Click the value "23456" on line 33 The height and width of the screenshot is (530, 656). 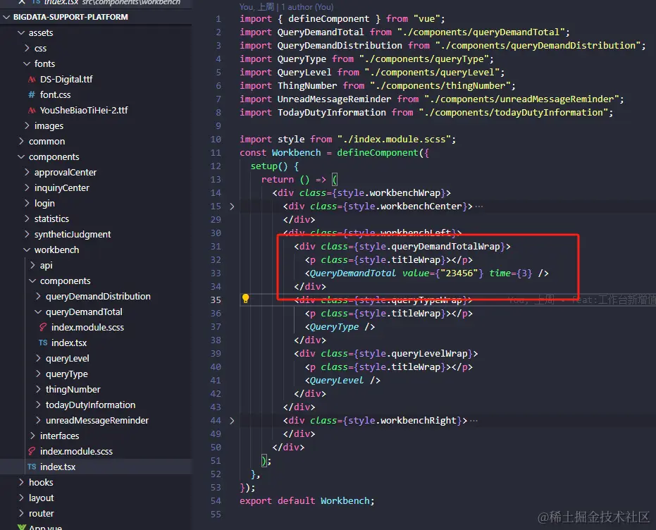[x=459, y=273]
